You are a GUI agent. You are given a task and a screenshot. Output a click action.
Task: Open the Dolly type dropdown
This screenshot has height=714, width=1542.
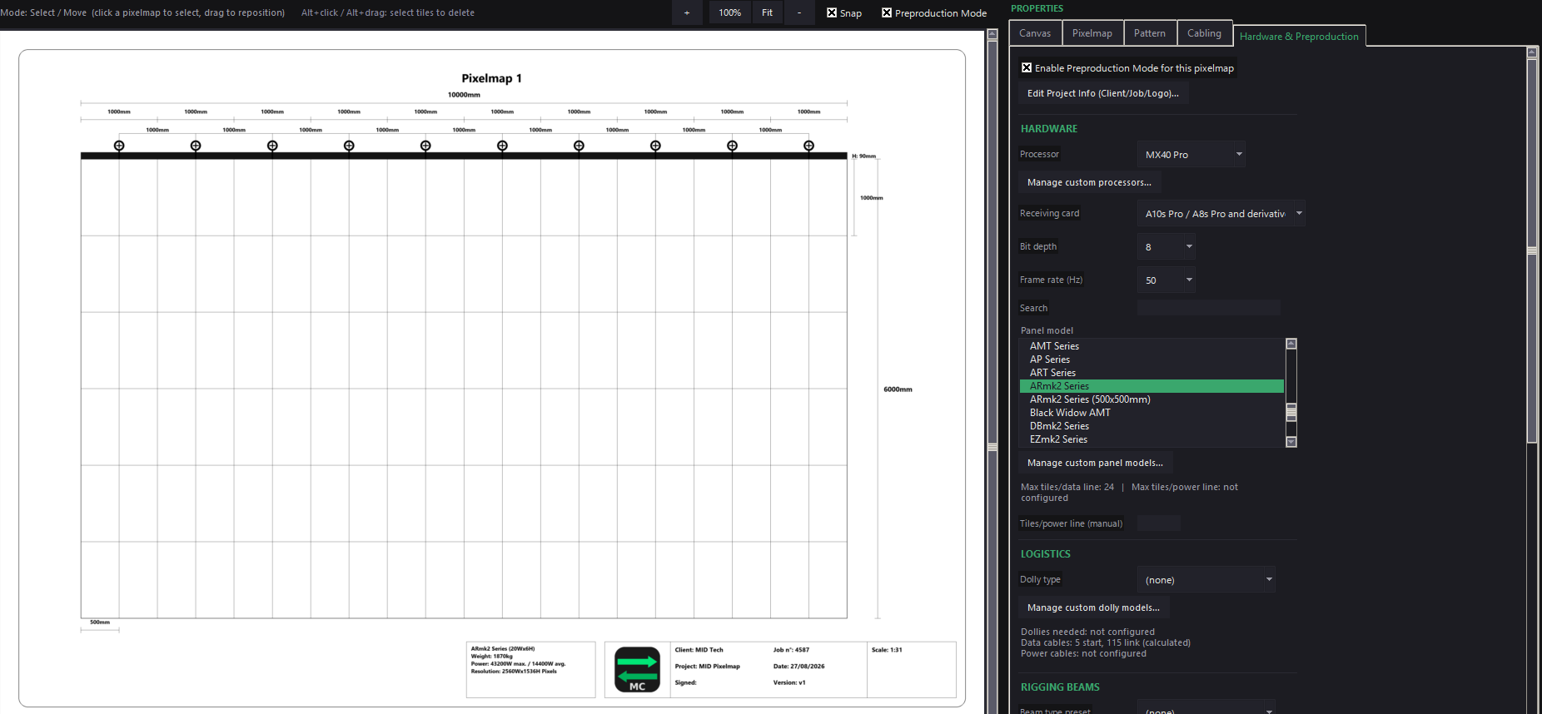coord(1206,579)
